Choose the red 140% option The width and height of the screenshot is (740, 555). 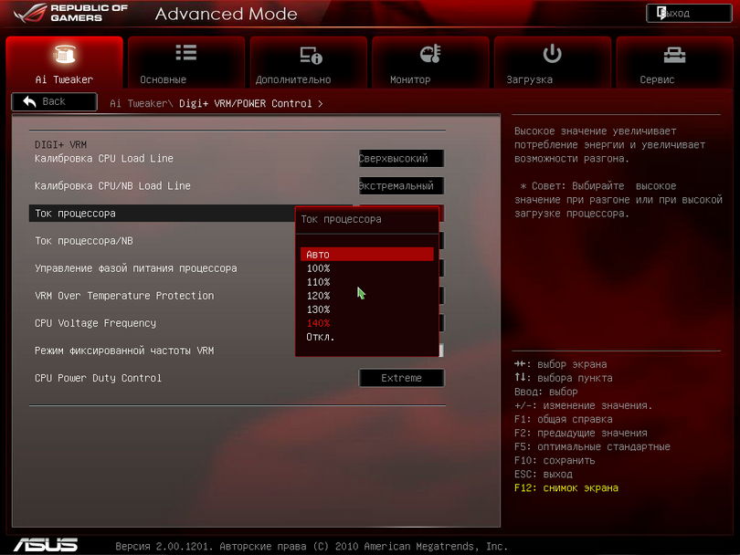coord(319,323)
